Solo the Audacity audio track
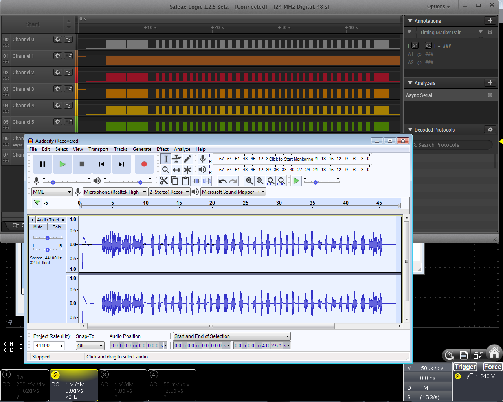The width and height of the screenshot is (503, 402). (x=57, y=227)
